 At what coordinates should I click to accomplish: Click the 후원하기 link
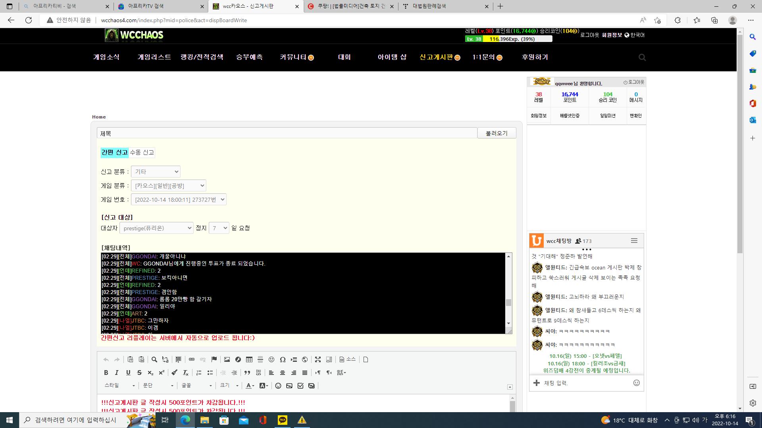click(x=535, y=57)
